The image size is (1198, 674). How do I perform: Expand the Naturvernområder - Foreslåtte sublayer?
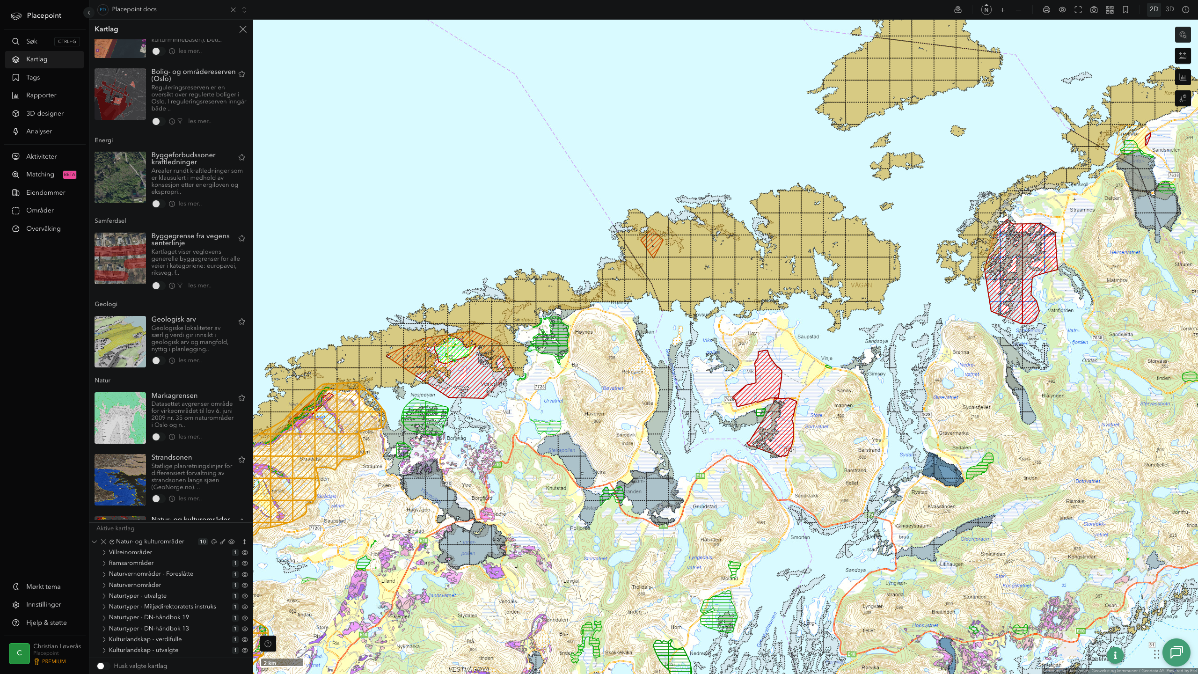coord(104,574)
